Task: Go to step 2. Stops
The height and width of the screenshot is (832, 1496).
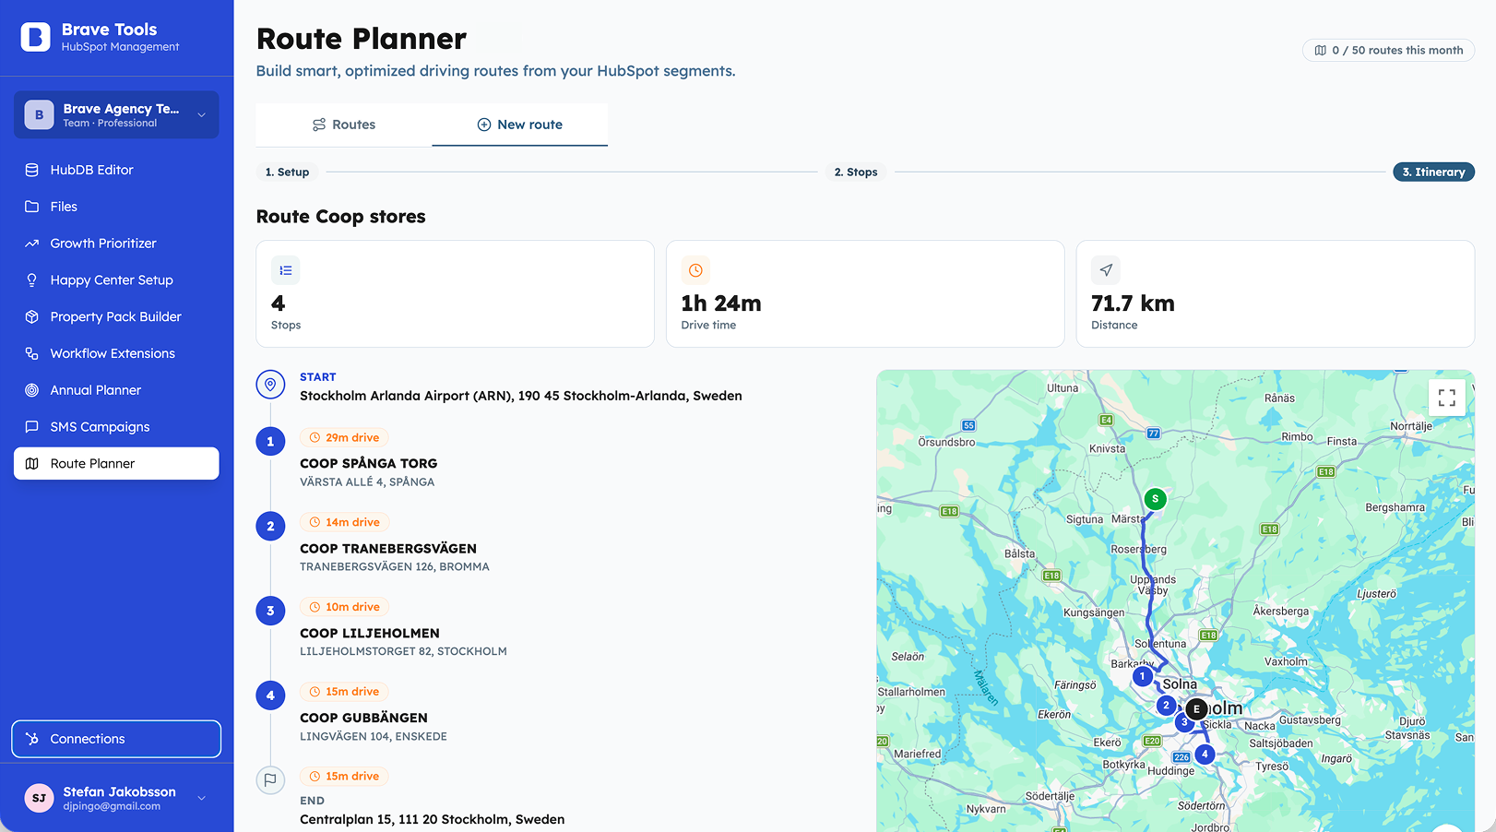Action: coord(856,172)
